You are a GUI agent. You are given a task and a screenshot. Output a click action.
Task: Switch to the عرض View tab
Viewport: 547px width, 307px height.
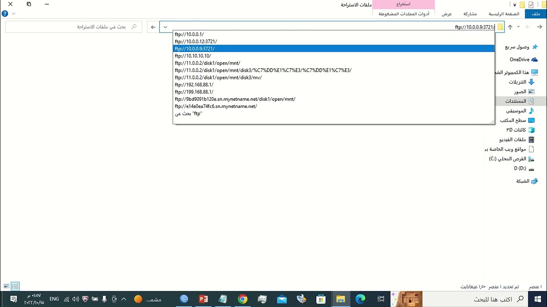pyautogui.click(x=447, y=14)
